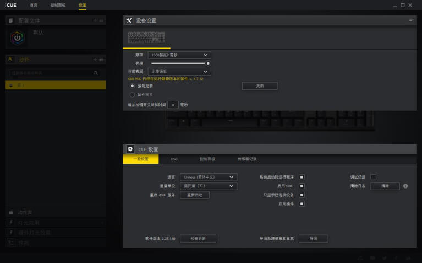Select the 强制更新 radio button

tap(132, 86)
